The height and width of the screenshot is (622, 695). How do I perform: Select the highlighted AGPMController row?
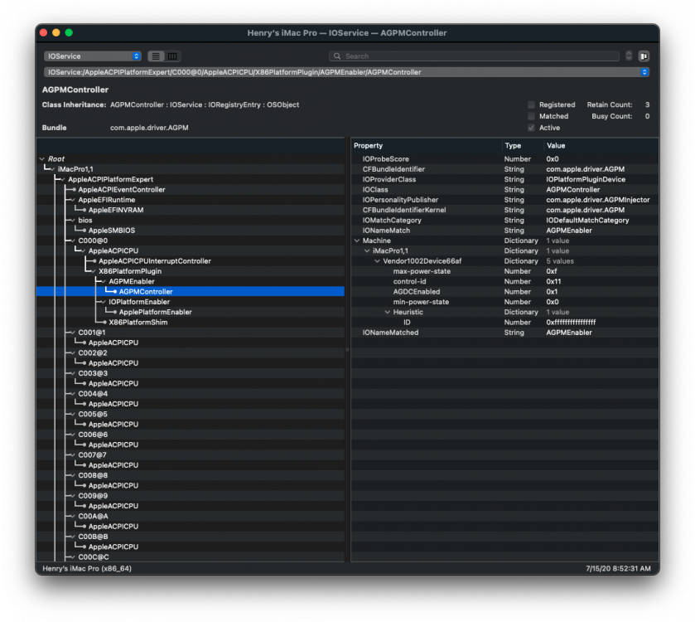[x=191, y=291]
